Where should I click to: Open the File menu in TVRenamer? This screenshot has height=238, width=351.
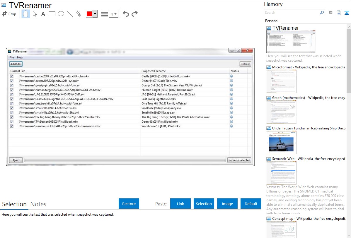point(12,58)
